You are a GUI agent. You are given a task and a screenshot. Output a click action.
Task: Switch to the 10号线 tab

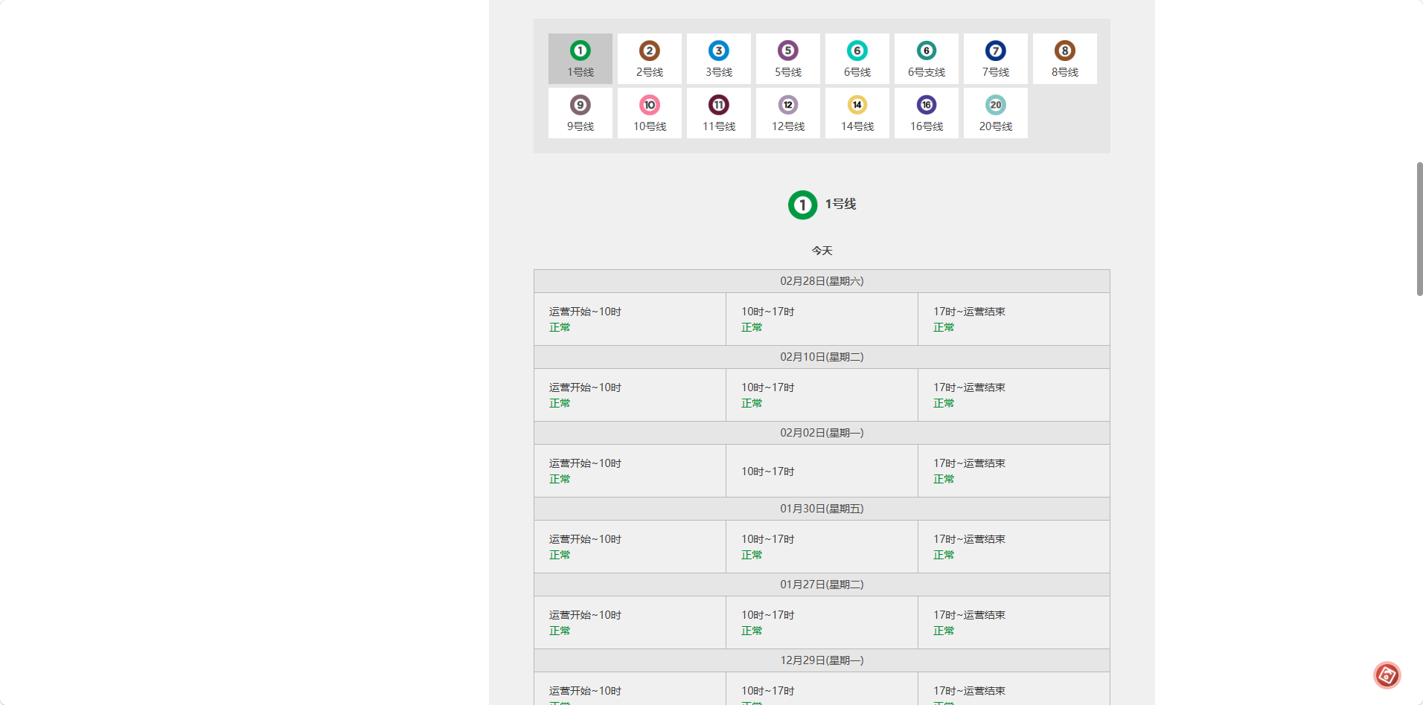click(649, 113)
